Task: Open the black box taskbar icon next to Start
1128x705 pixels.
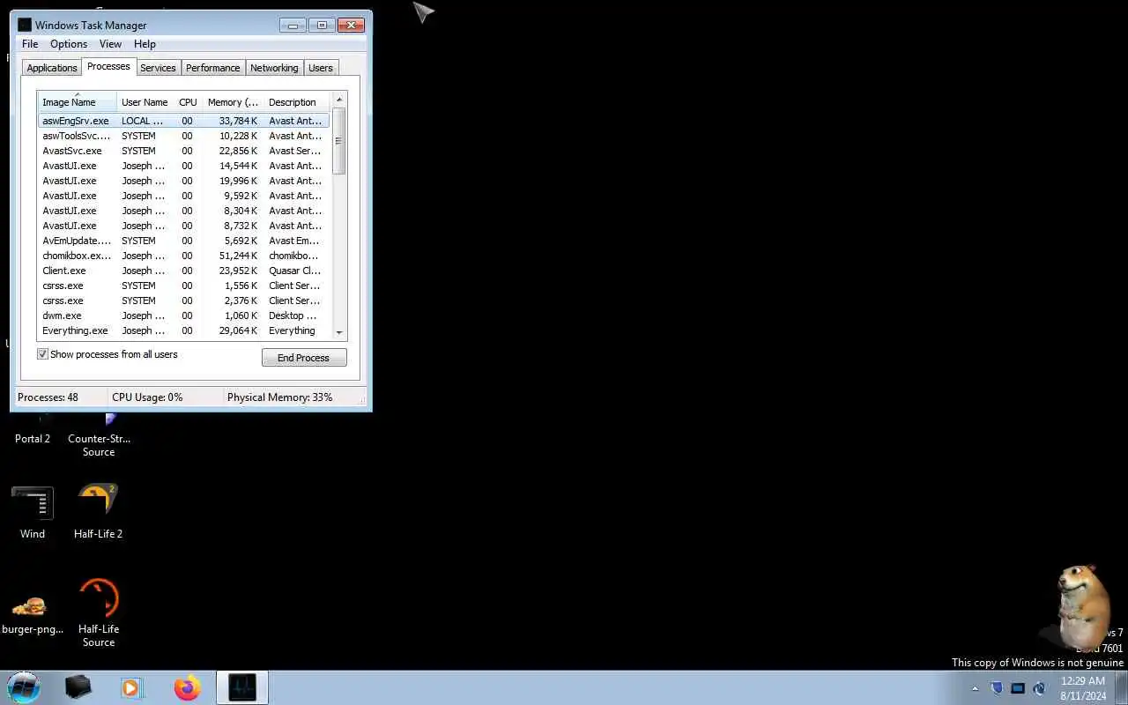Action: (x=78, y=687)
